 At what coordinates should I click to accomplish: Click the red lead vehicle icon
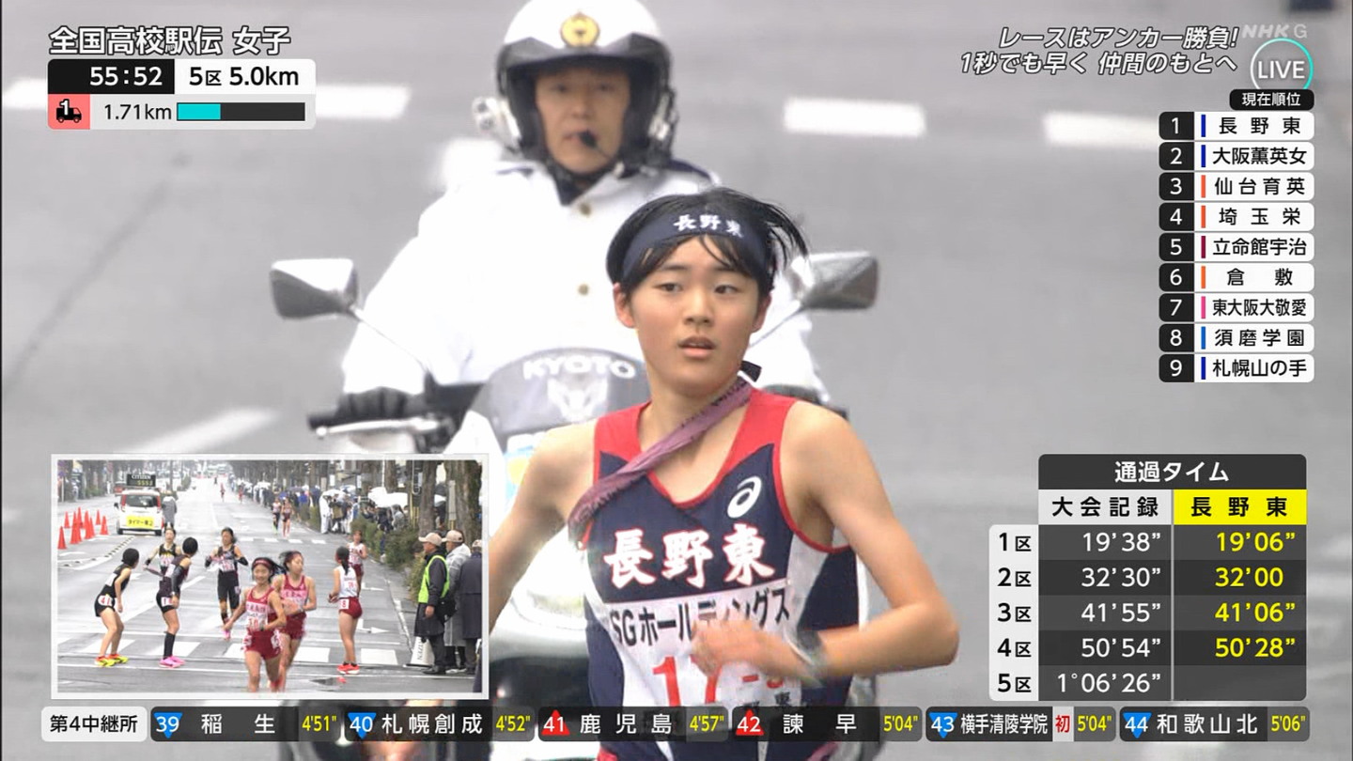69,112
